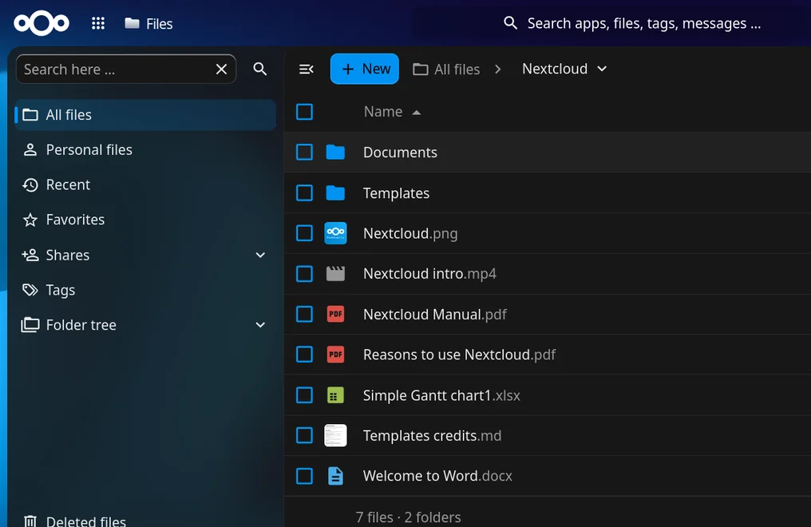The image size is (811, 527).
Task: Open Simple Gantt chart1.xlsx file name
Action: pyautogui.click(x=441, y=395)
